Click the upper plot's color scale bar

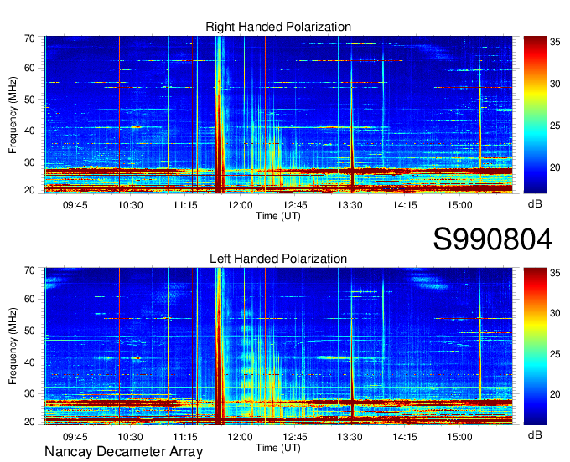point(535,115)
